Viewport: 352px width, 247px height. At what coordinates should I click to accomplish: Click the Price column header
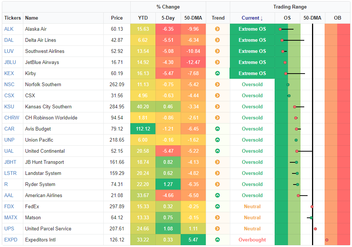[117, 18]
